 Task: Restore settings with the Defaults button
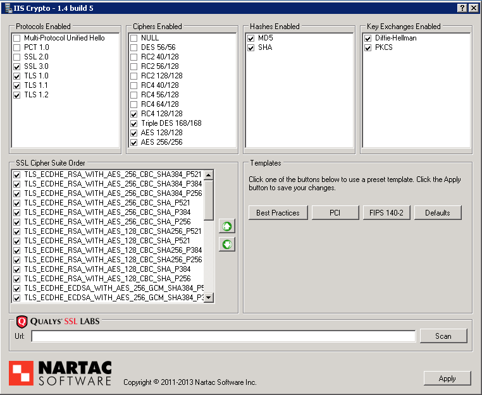437,213
